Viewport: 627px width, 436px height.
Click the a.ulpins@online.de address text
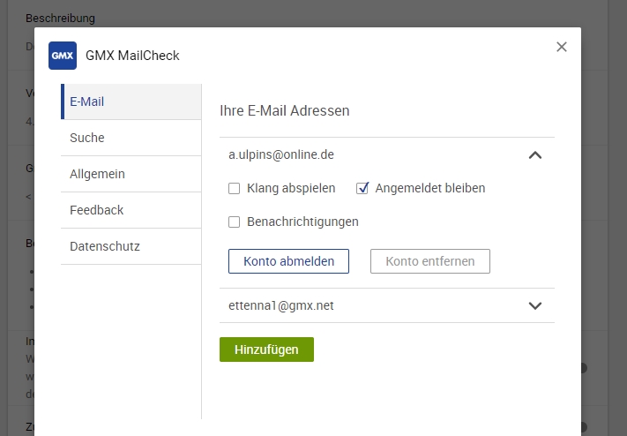click(x=281, y=155)
